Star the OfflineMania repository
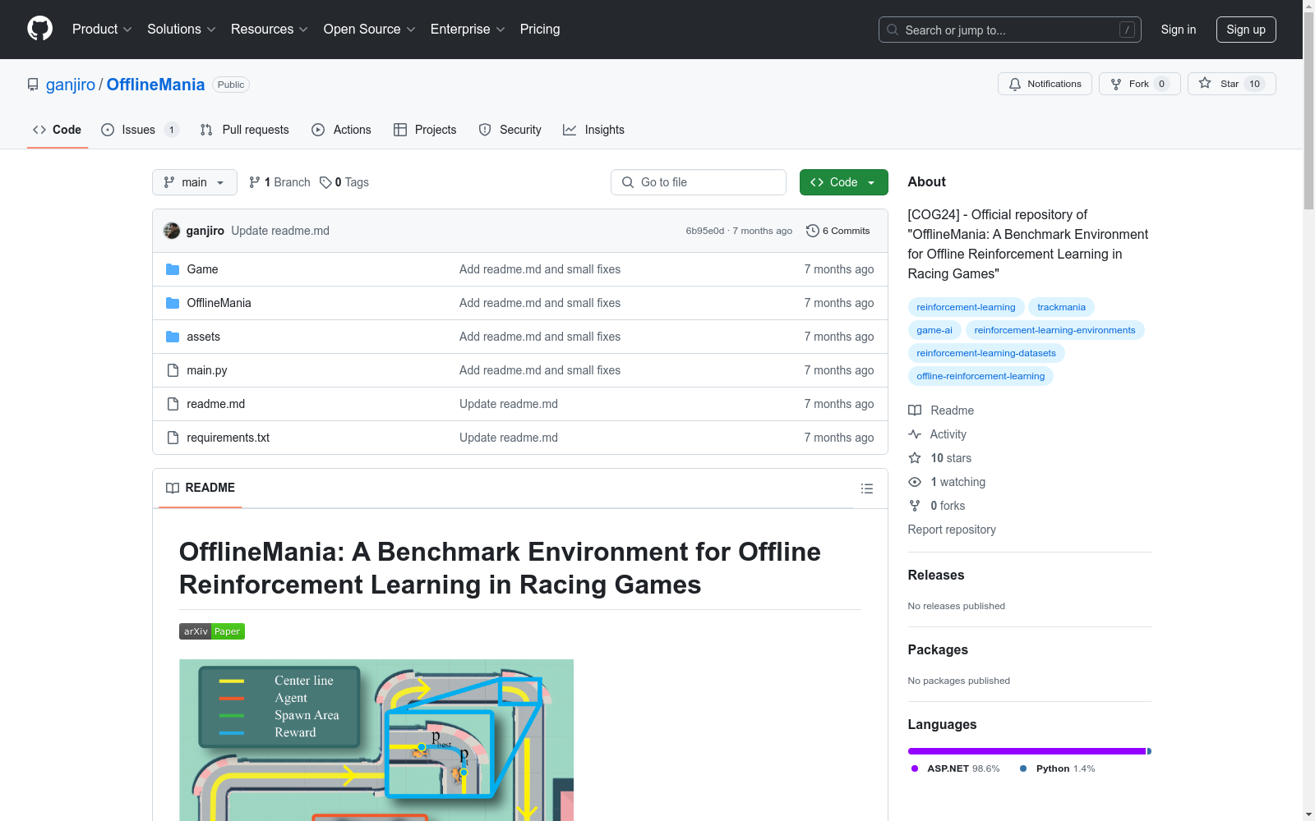Screen dimensions: 1315x821 pos(1231,84)
